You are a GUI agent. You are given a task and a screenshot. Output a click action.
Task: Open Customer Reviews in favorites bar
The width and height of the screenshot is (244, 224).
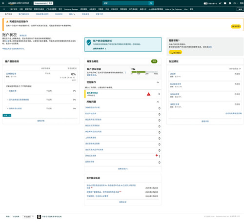pos(71,9)
